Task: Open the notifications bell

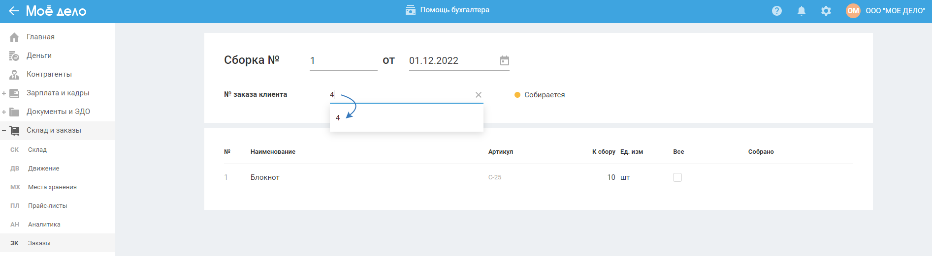Action: pos(802,11)
